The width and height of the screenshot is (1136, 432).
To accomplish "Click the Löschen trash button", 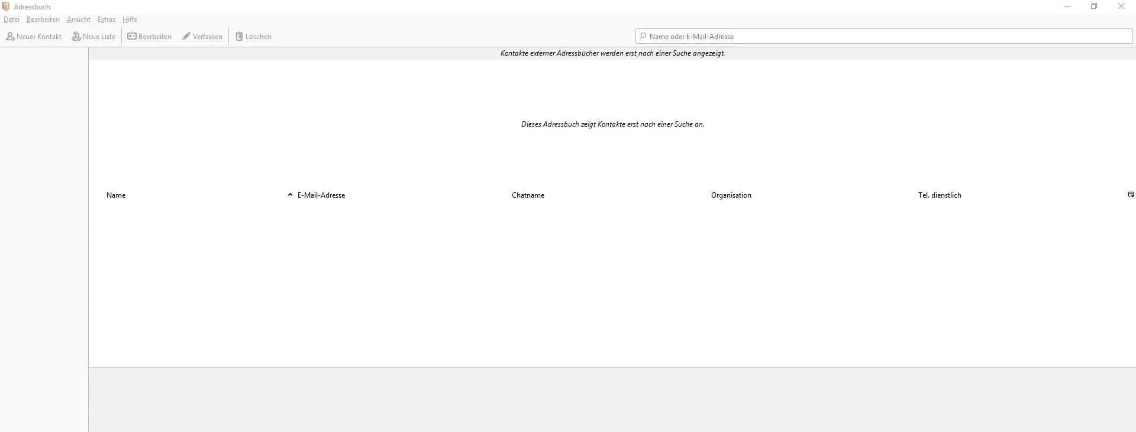I will click(x=253, y=37).
